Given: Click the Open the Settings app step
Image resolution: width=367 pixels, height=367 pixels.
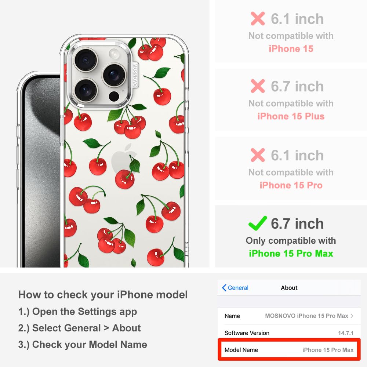Looking at the screenshot, I should coord(77,312).
